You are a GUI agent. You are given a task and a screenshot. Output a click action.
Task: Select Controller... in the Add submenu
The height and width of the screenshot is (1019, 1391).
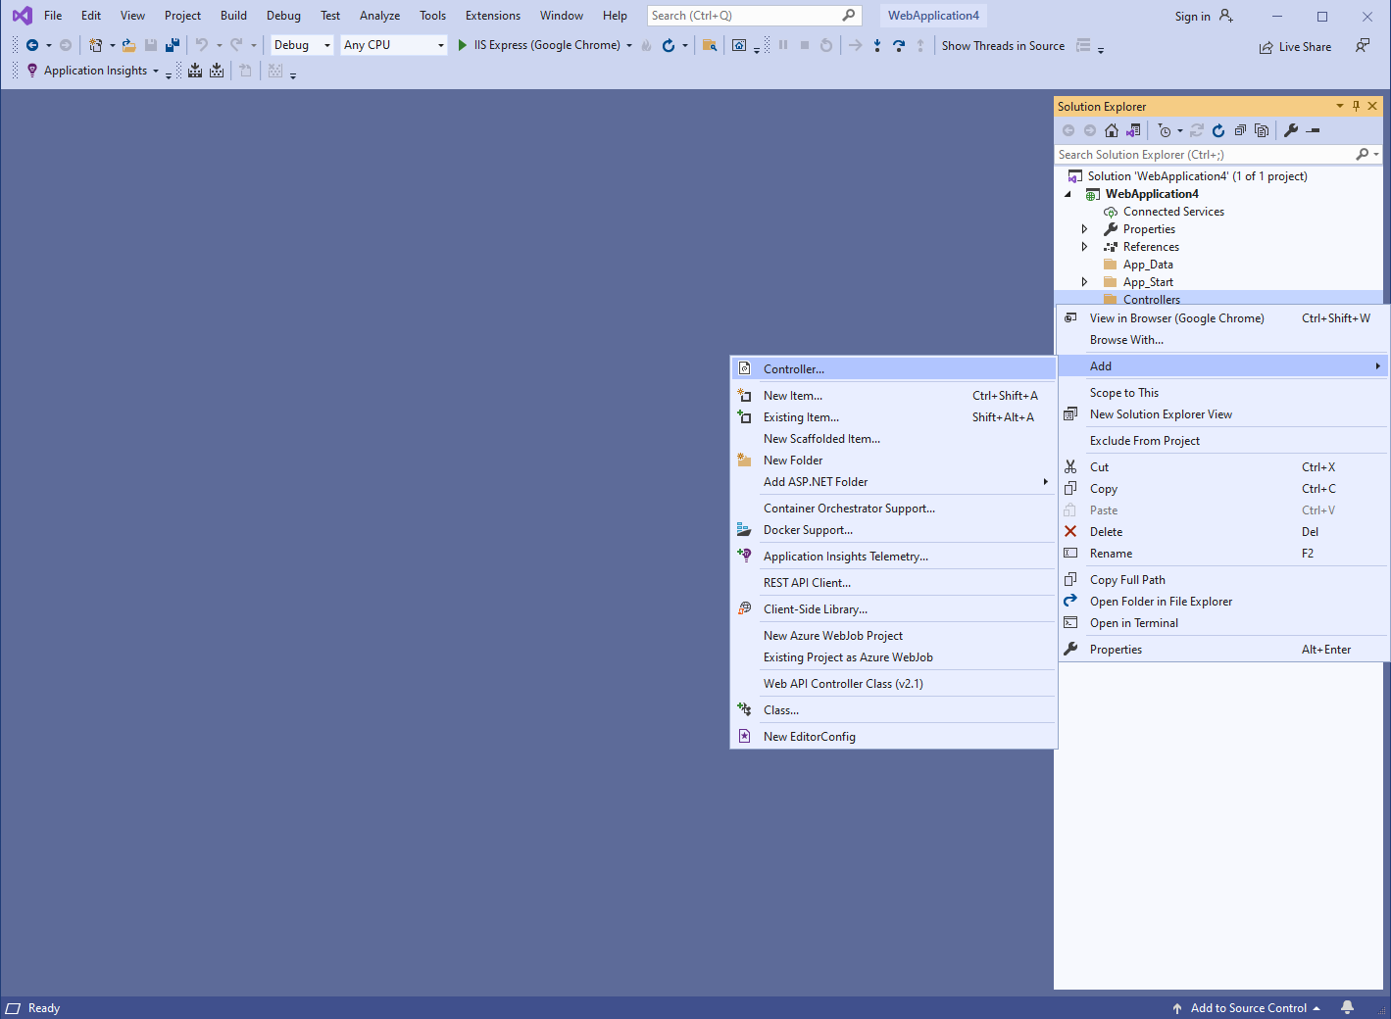pyautogui.click(x=794, y=368)
